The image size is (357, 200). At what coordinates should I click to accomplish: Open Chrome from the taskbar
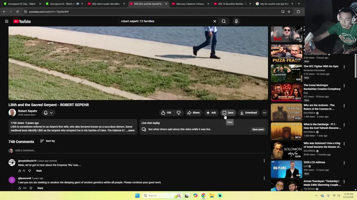pyautogui.click(x=203, y=196)
